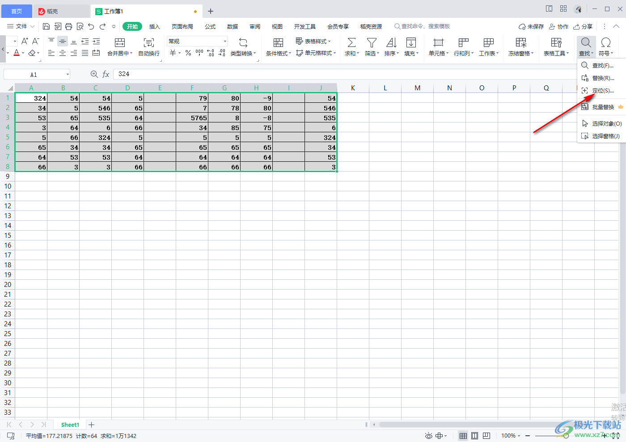Open the number format 常规 dropdown
626x442 pixels.
[197, 41]
